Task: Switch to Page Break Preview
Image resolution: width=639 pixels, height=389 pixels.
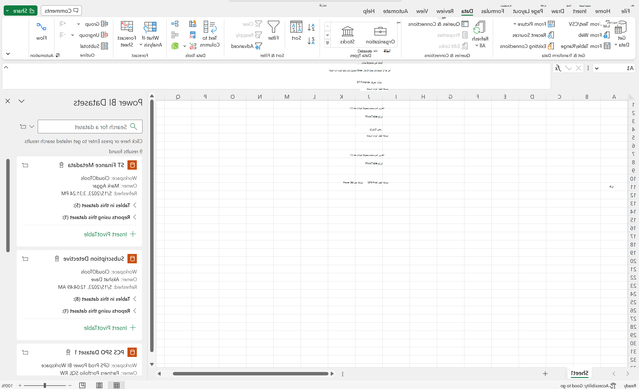Action: (x=82, y=385)
